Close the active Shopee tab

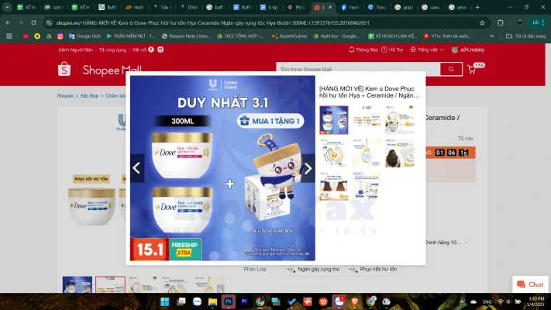330,7
